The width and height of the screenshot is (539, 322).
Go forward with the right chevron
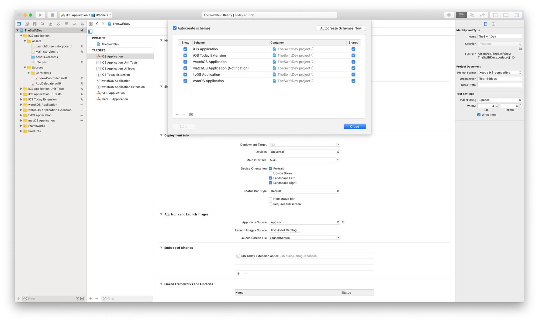(103, 24)
